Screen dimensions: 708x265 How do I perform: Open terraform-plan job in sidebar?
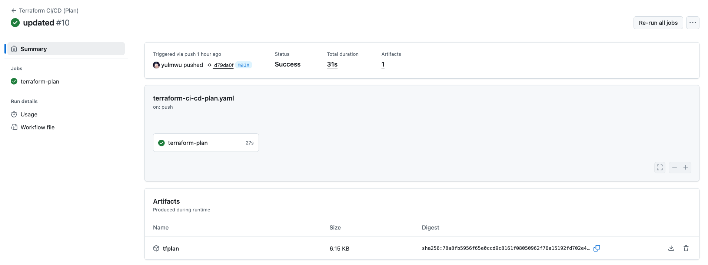click(40, 81)
